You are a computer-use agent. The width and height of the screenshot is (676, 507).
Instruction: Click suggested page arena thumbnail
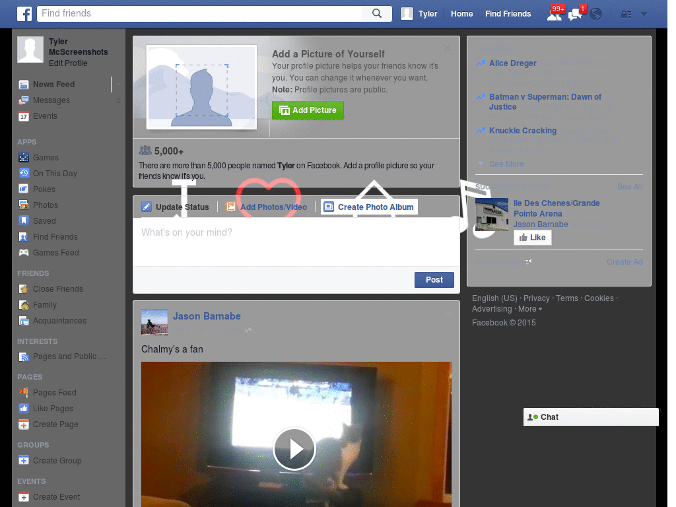(491, 215)
